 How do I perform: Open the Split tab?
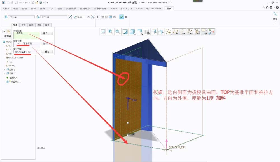(x=24, y=25)
